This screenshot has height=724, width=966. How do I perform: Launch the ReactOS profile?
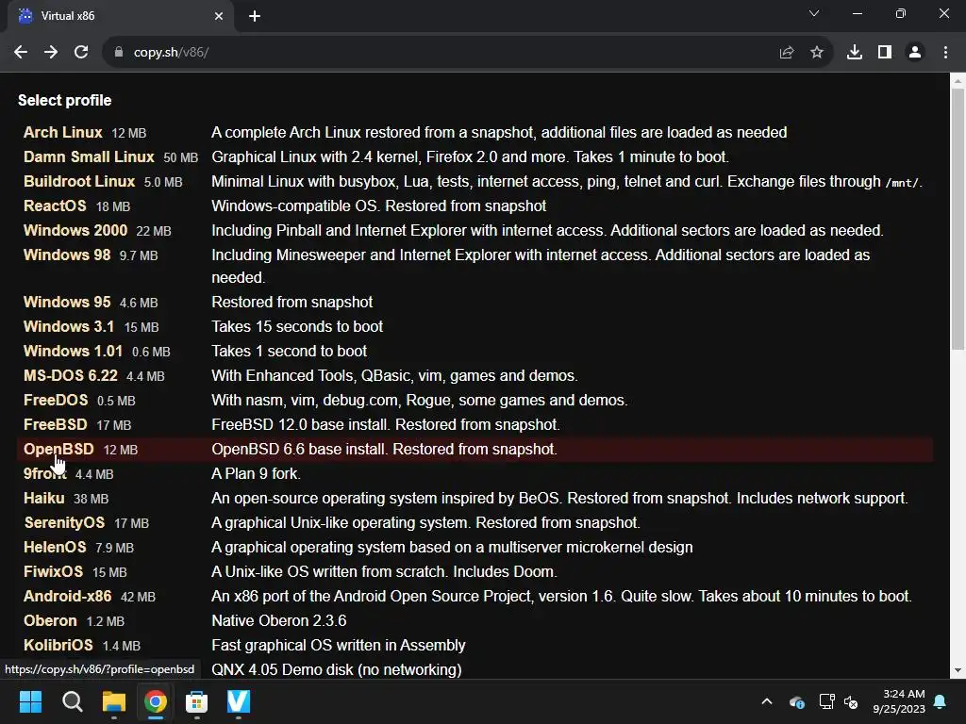click(x=55, y=206)
